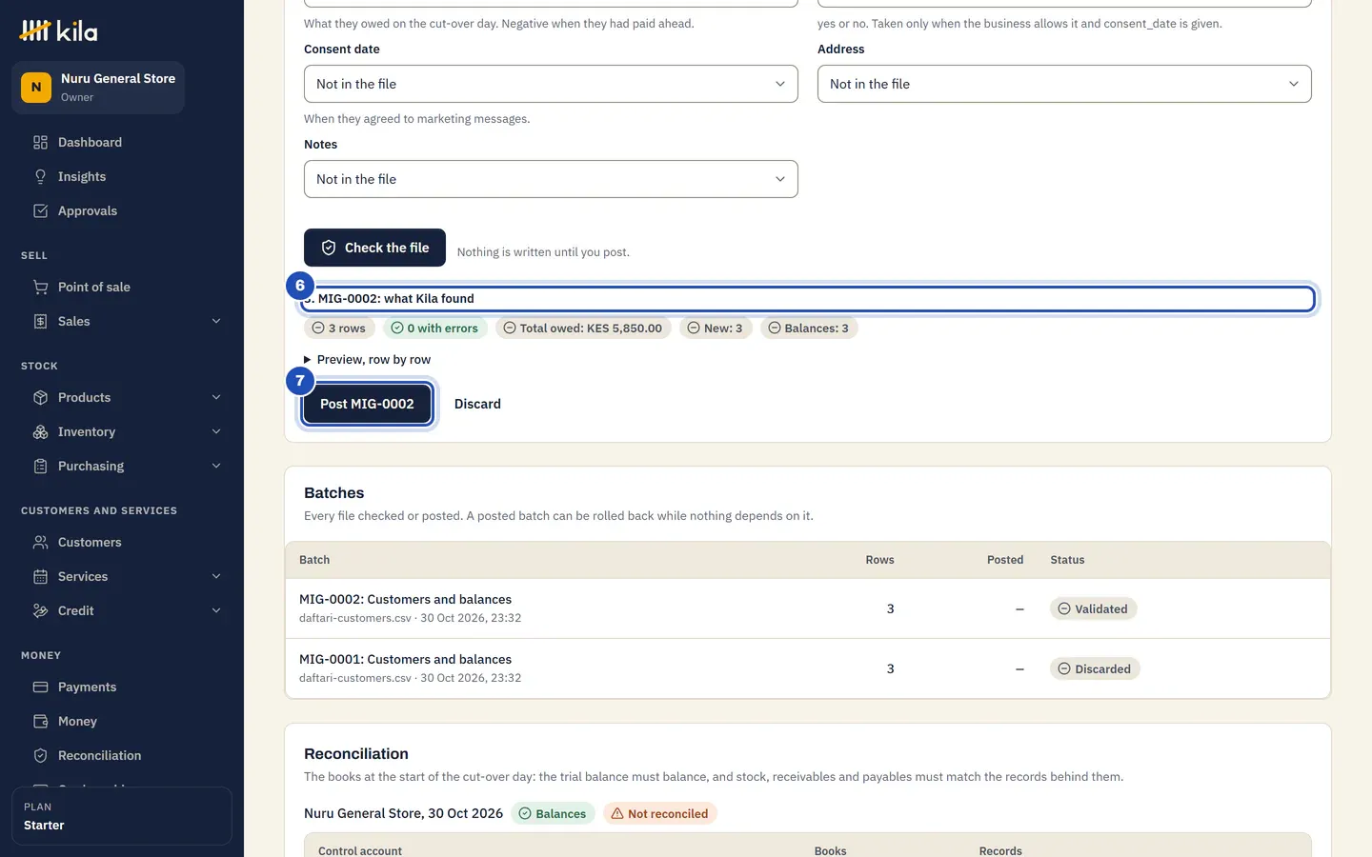
Task: Click the Insights lightbulb icon
Action: [x=40, y=176]
